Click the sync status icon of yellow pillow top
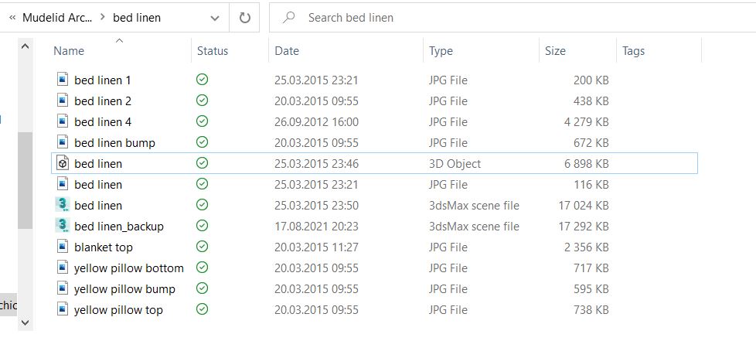The image size is (756, 341). coord(202,309)
